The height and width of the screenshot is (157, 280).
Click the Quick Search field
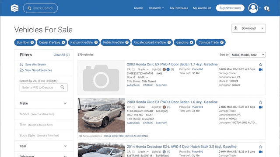tap(40, 8)
